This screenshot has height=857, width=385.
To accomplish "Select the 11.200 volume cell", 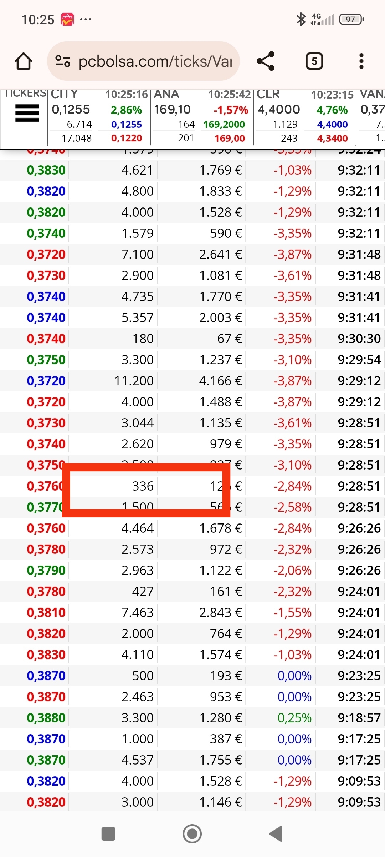I will pos(134,381).
